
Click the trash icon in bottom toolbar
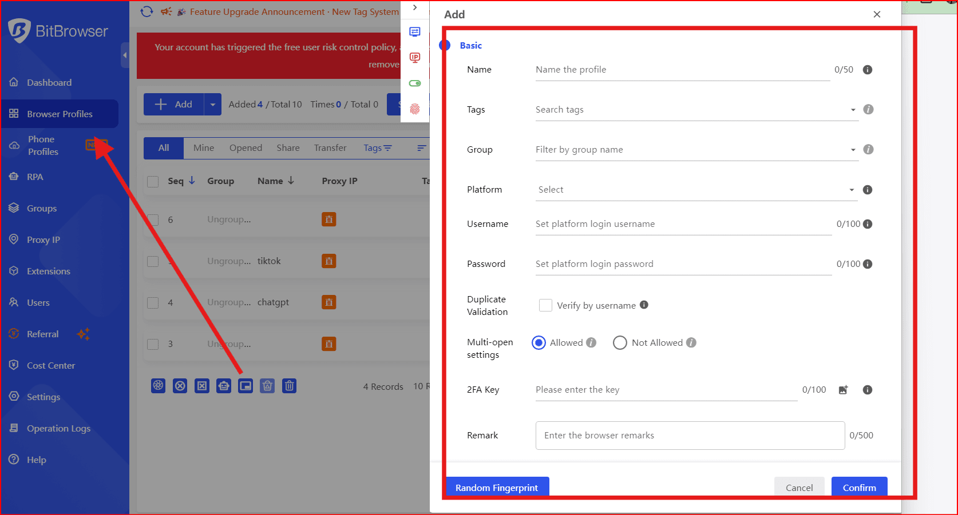click(x=290, y=386)
